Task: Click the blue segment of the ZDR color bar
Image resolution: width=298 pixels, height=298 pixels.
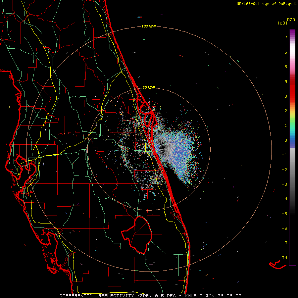Action: (x=292, y=141)
